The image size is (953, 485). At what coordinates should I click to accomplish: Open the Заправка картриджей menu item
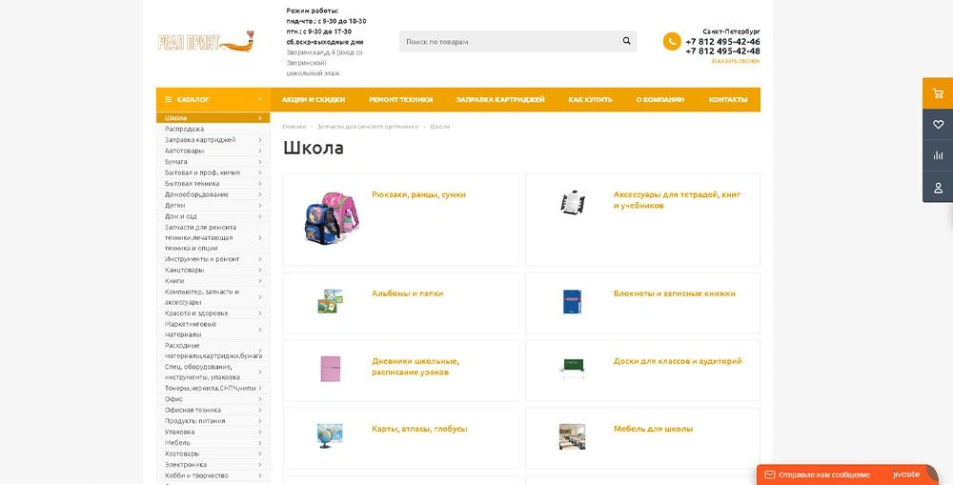click(500, 100)
